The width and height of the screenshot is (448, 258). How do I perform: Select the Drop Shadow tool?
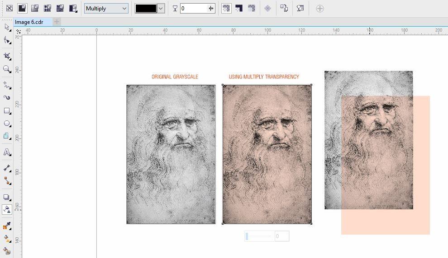click(7, 197)
